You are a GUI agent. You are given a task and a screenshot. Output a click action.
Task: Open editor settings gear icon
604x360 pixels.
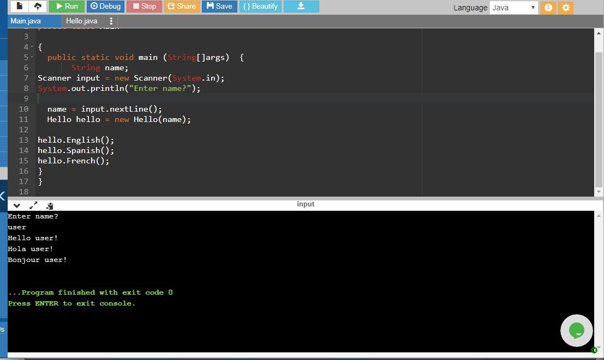(566, 7)
